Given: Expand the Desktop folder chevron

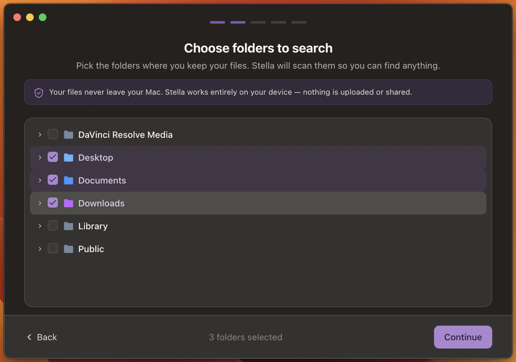Looking at the screenshot, I should 40,157.
